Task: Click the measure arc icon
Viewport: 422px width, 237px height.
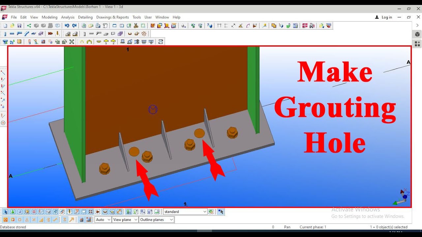Action: pyautogui.click(x=248, y=26)
